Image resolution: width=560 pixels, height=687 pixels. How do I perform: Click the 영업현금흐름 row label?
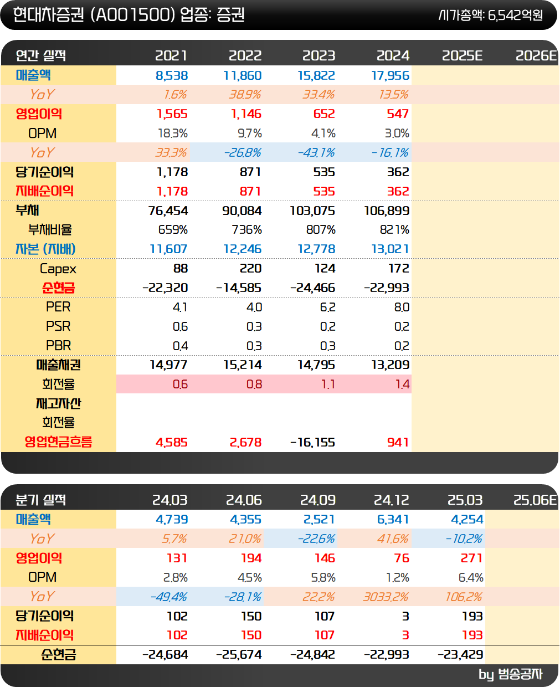pos(58,442)
